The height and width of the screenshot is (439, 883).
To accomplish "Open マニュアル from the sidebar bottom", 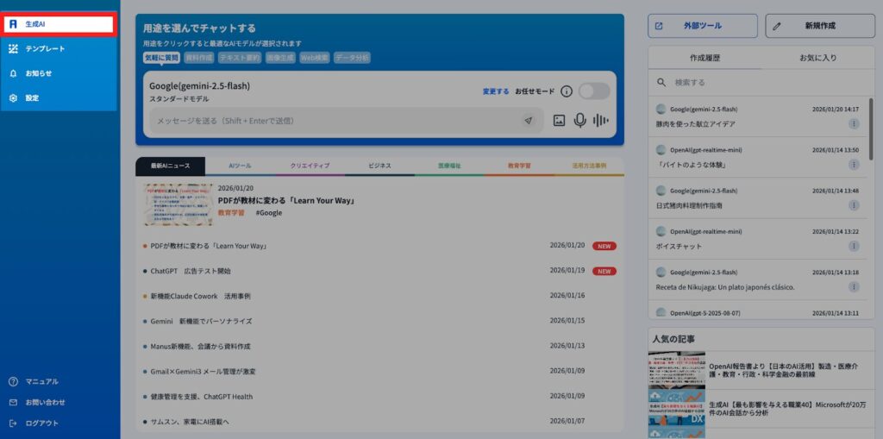I will coord(41,381).
